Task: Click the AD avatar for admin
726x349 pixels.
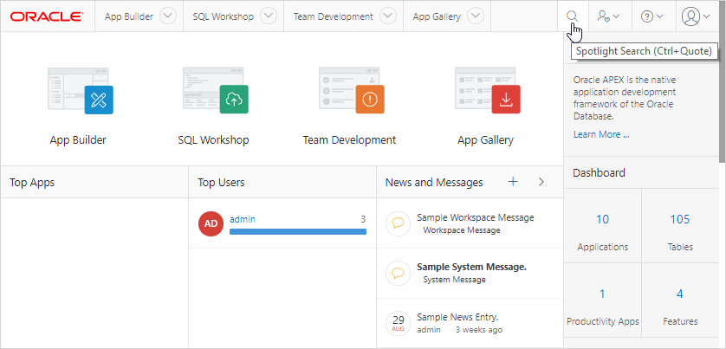Action: pyautogui.click(x=211, y=223)
